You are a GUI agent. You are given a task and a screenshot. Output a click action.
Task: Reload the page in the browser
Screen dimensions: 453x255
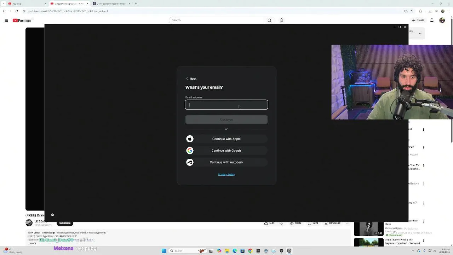click(x=16, y=11)
